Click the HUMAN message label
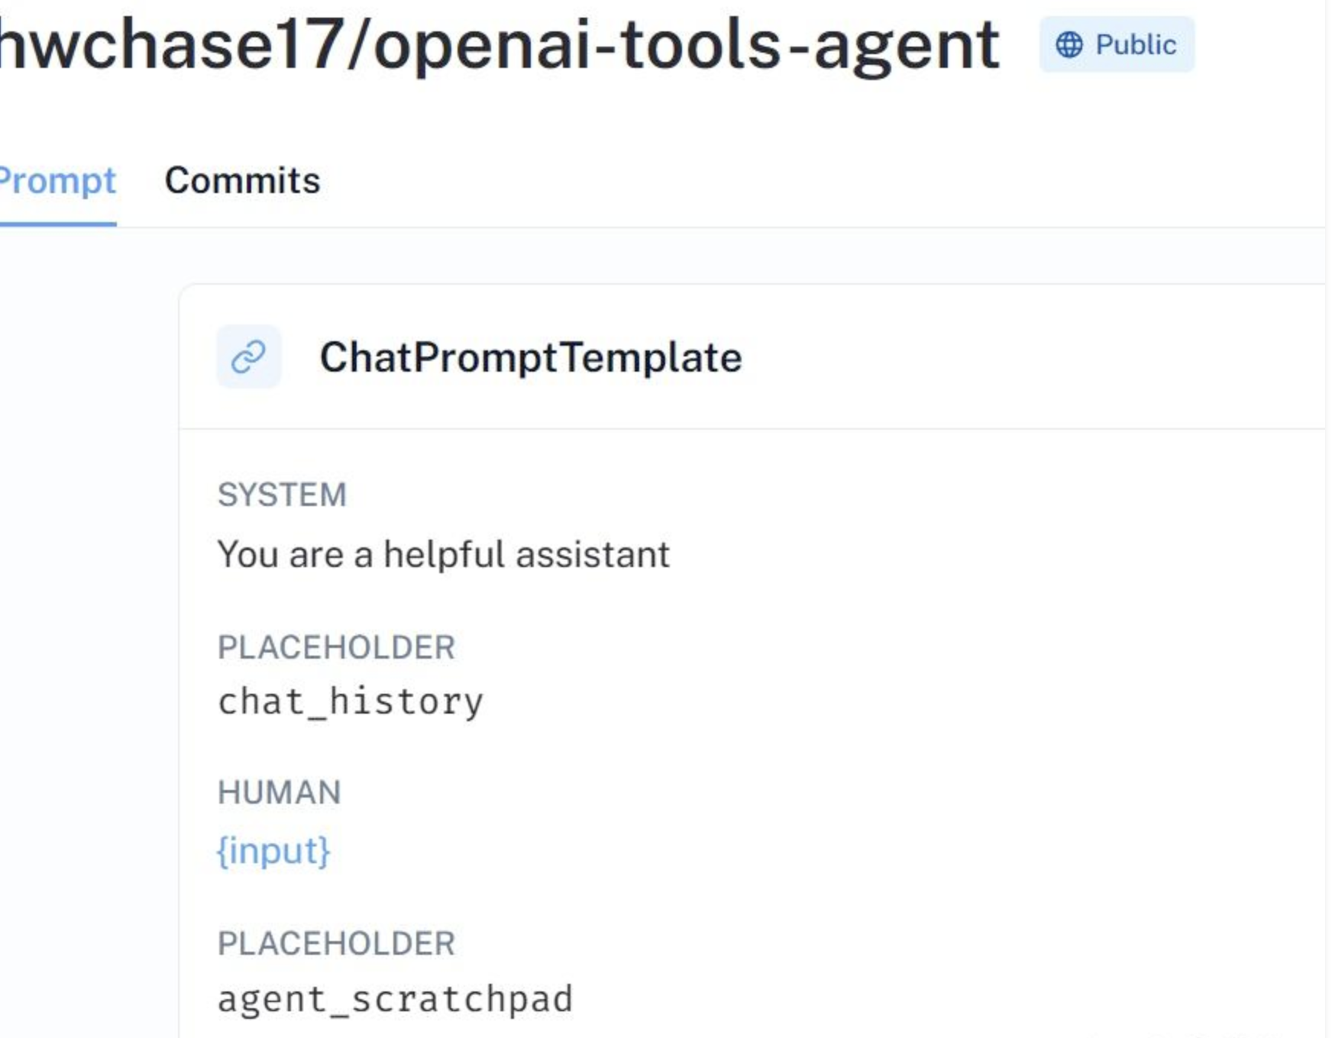The height and width of the screenshot is (1038, 1332). (279, 792)
